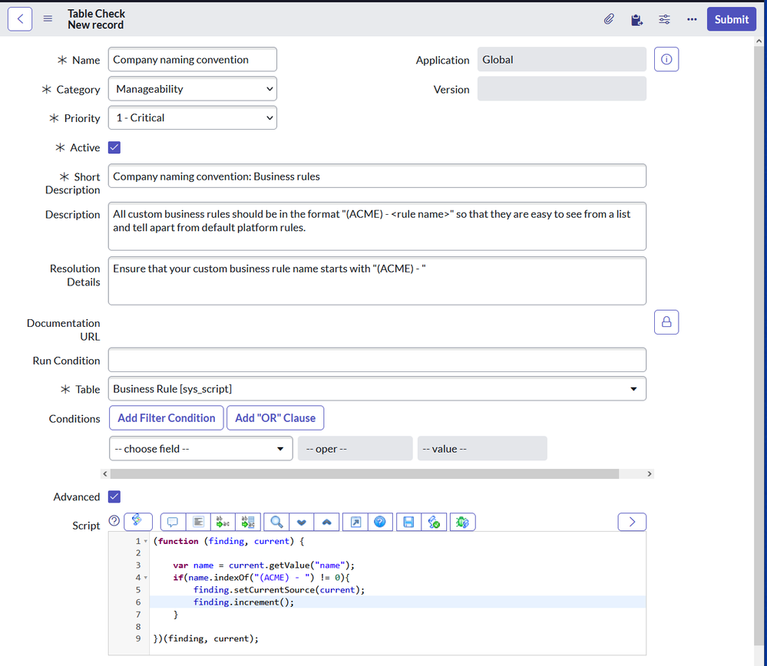Click into the Resolution Details text area

pyautogui.click(x=377, y=281)
